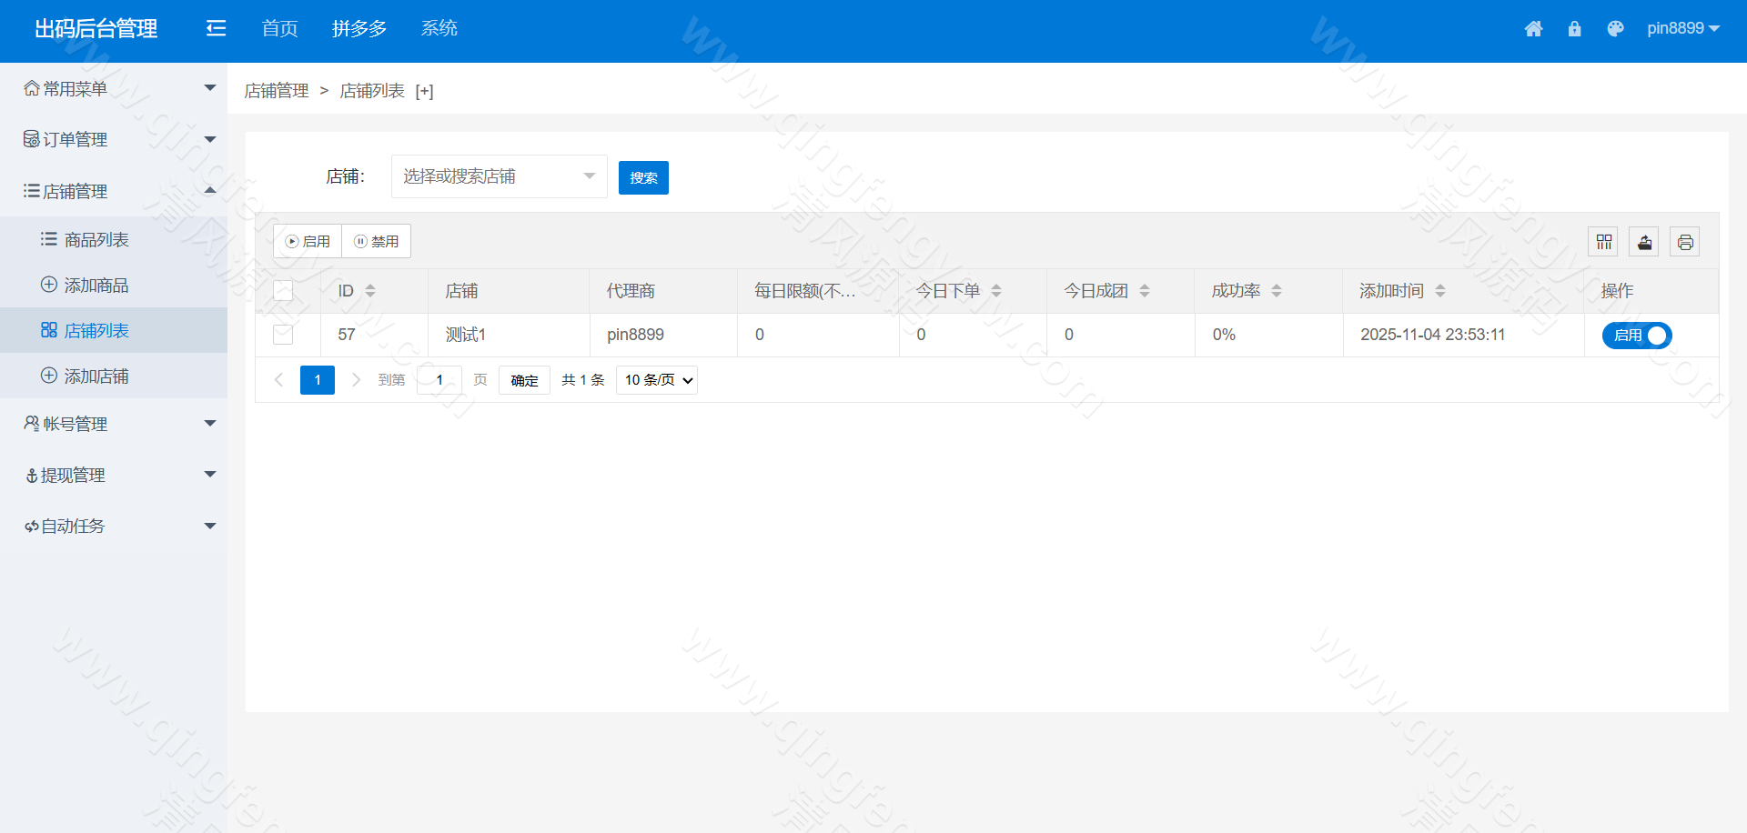Image resolution: width=1747 pixels, height=833 pixels.
Task: Click the 搜索 search button
Action: (643, 177)
